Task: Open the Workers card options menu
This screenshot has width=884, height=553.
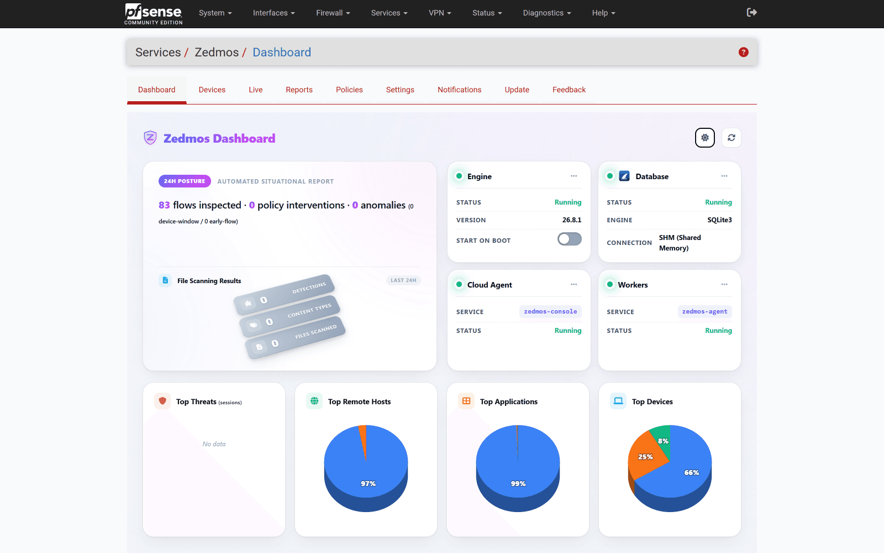Action: click(x=724, y=284)
